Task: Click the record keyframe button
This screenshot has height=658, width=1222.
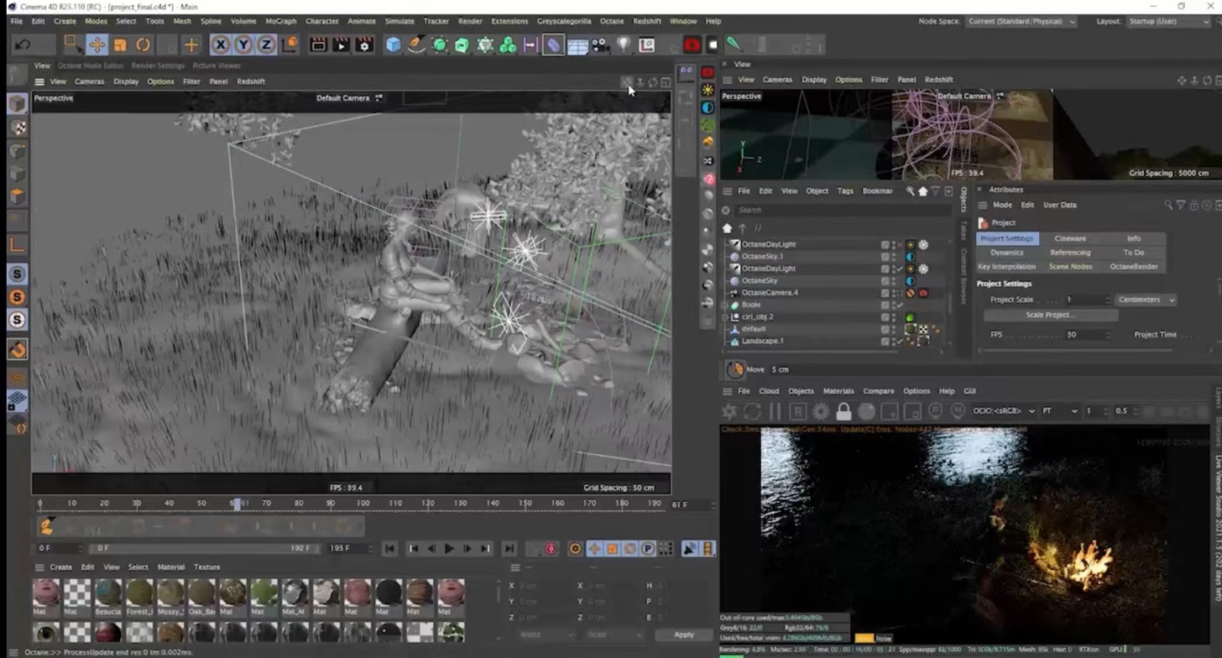Action: [x=551, y=549]
